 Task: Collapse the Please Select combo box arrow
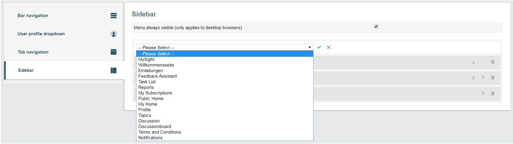coord(310,47)
